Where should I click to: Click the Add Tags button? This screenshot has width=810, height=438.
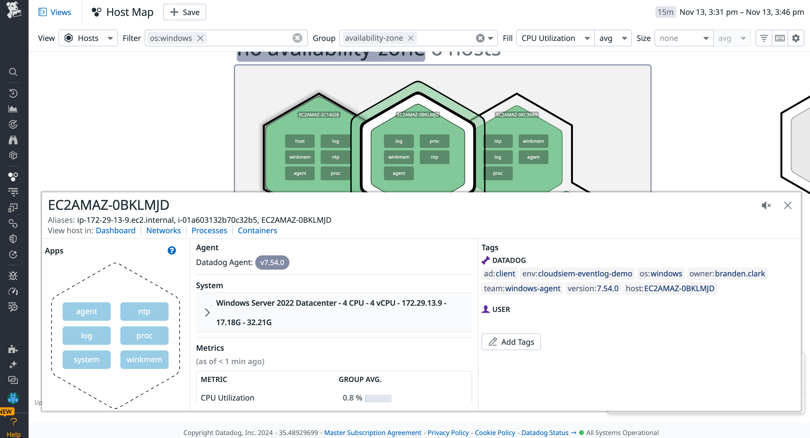tap(510, 342)
